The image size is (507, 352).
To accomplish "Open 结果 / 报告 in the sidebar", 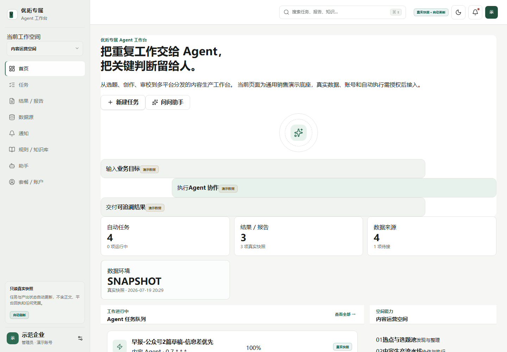I will [x=45, y=101].
